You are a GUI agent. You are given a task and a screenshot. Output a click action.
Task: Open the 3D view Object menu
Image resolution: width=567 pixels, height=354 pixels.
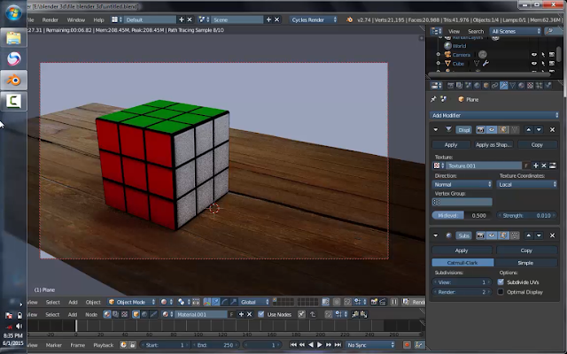93,302
